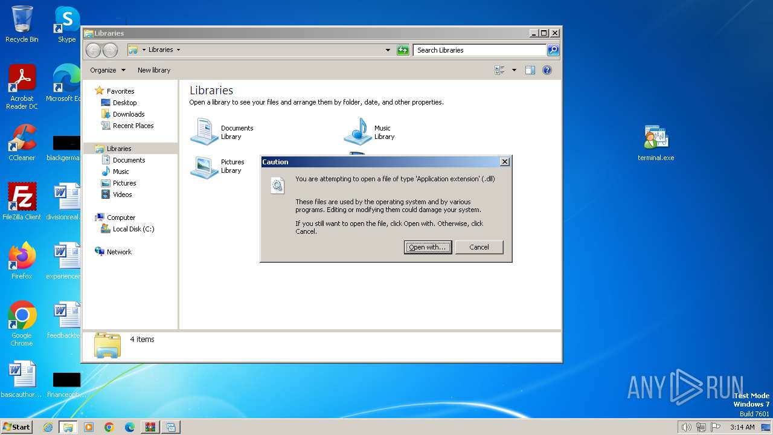This screenshot has width=773, height=435.
Task: Click the volume icon in system tray
Action: point(686,427)
